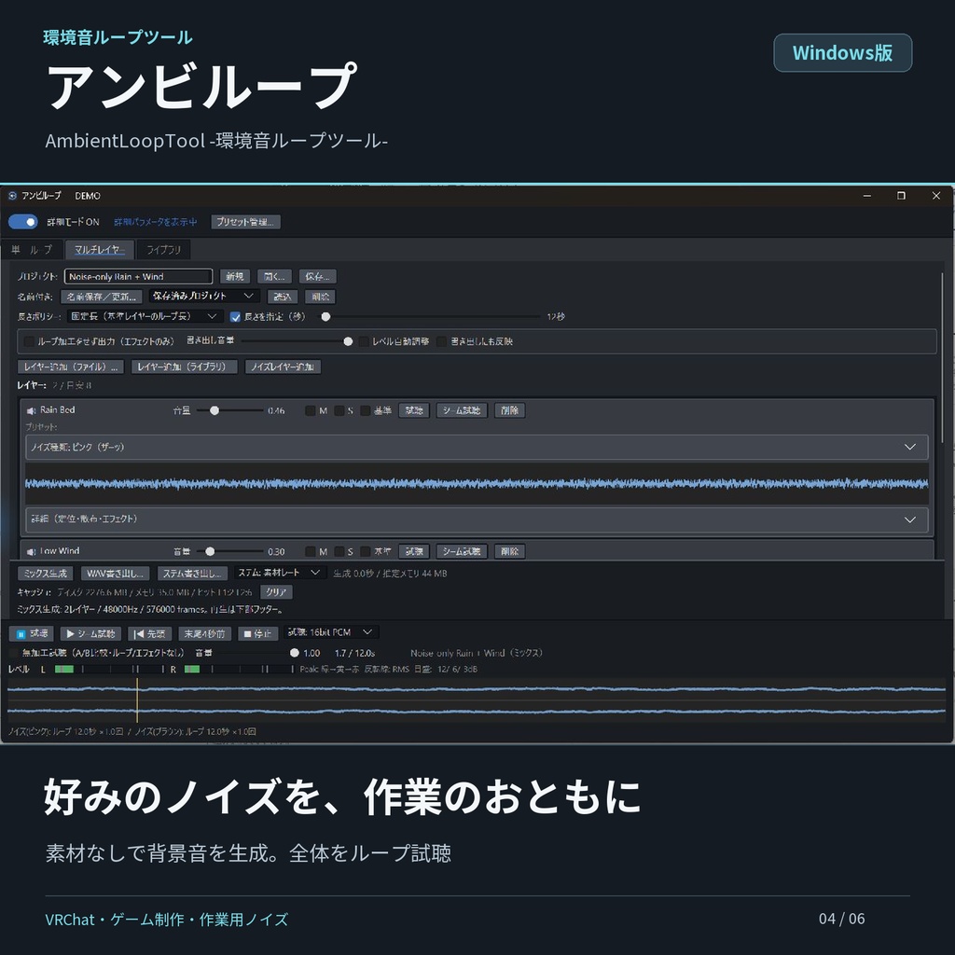
Task: Click ステム書き出し... button
Action: click(x=192, y=574)
